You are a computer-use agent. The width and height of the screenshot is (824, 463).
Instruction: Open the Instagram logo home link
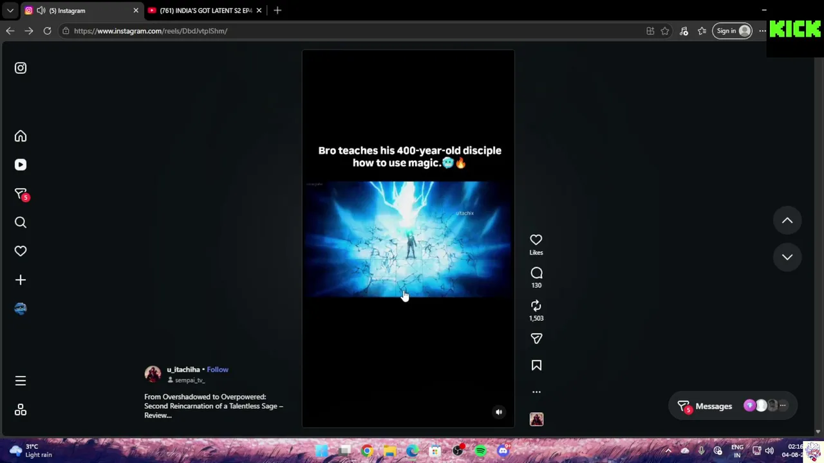pos(21,68)
